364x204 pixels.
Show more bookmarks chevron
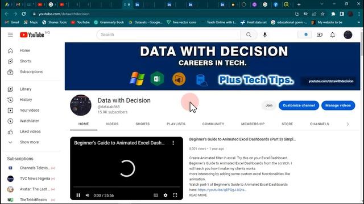359,23
